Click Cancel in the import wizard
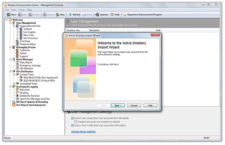225x145 pixels. tap(134, 105)
